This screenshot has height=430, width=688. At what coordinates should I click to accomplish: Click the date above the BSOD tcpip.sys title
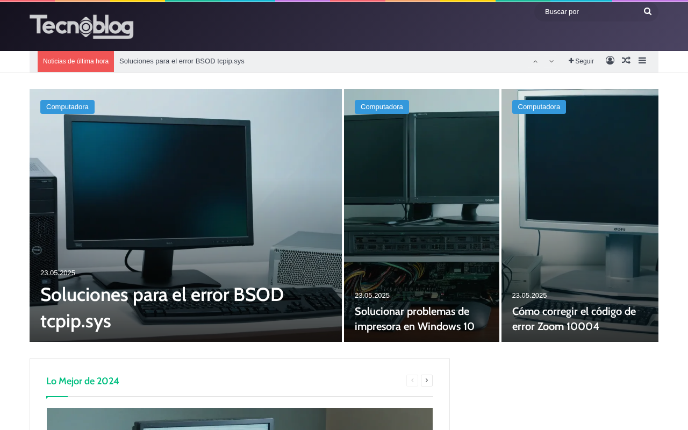tap(58, 273)
